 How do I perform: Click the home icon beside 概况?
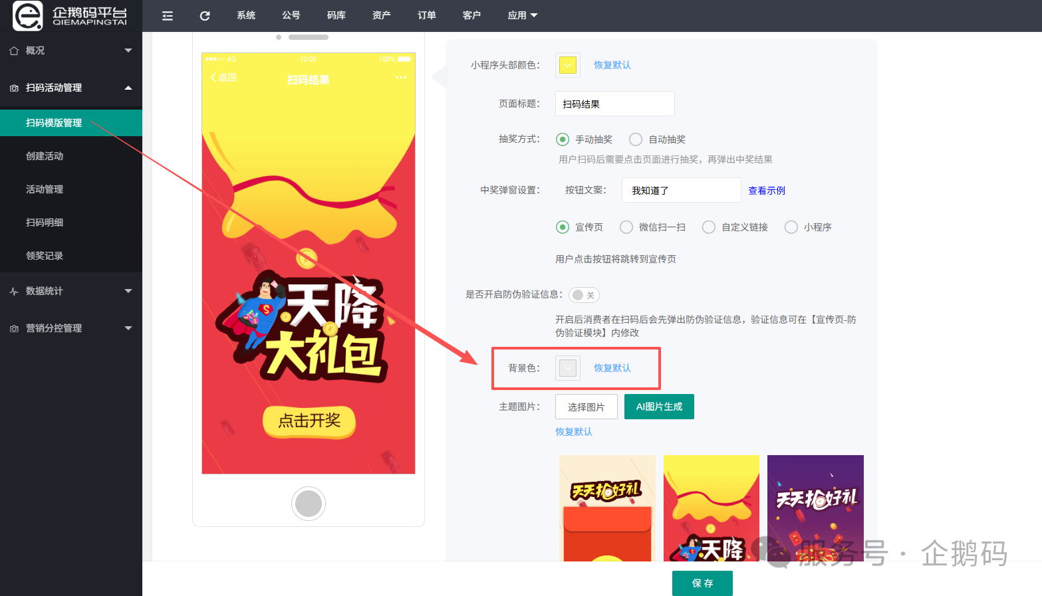14,50
